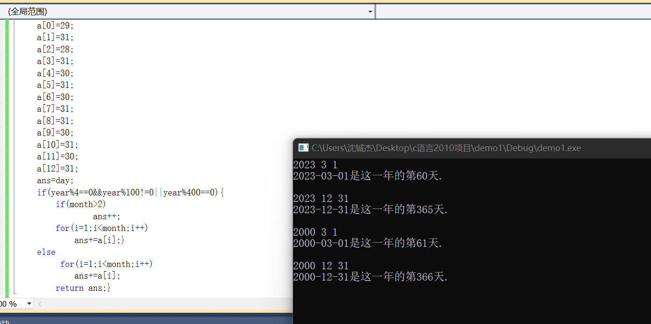Click the code line a[2]=28;
This screenshot has width=651, height=324.
(55, 50)
